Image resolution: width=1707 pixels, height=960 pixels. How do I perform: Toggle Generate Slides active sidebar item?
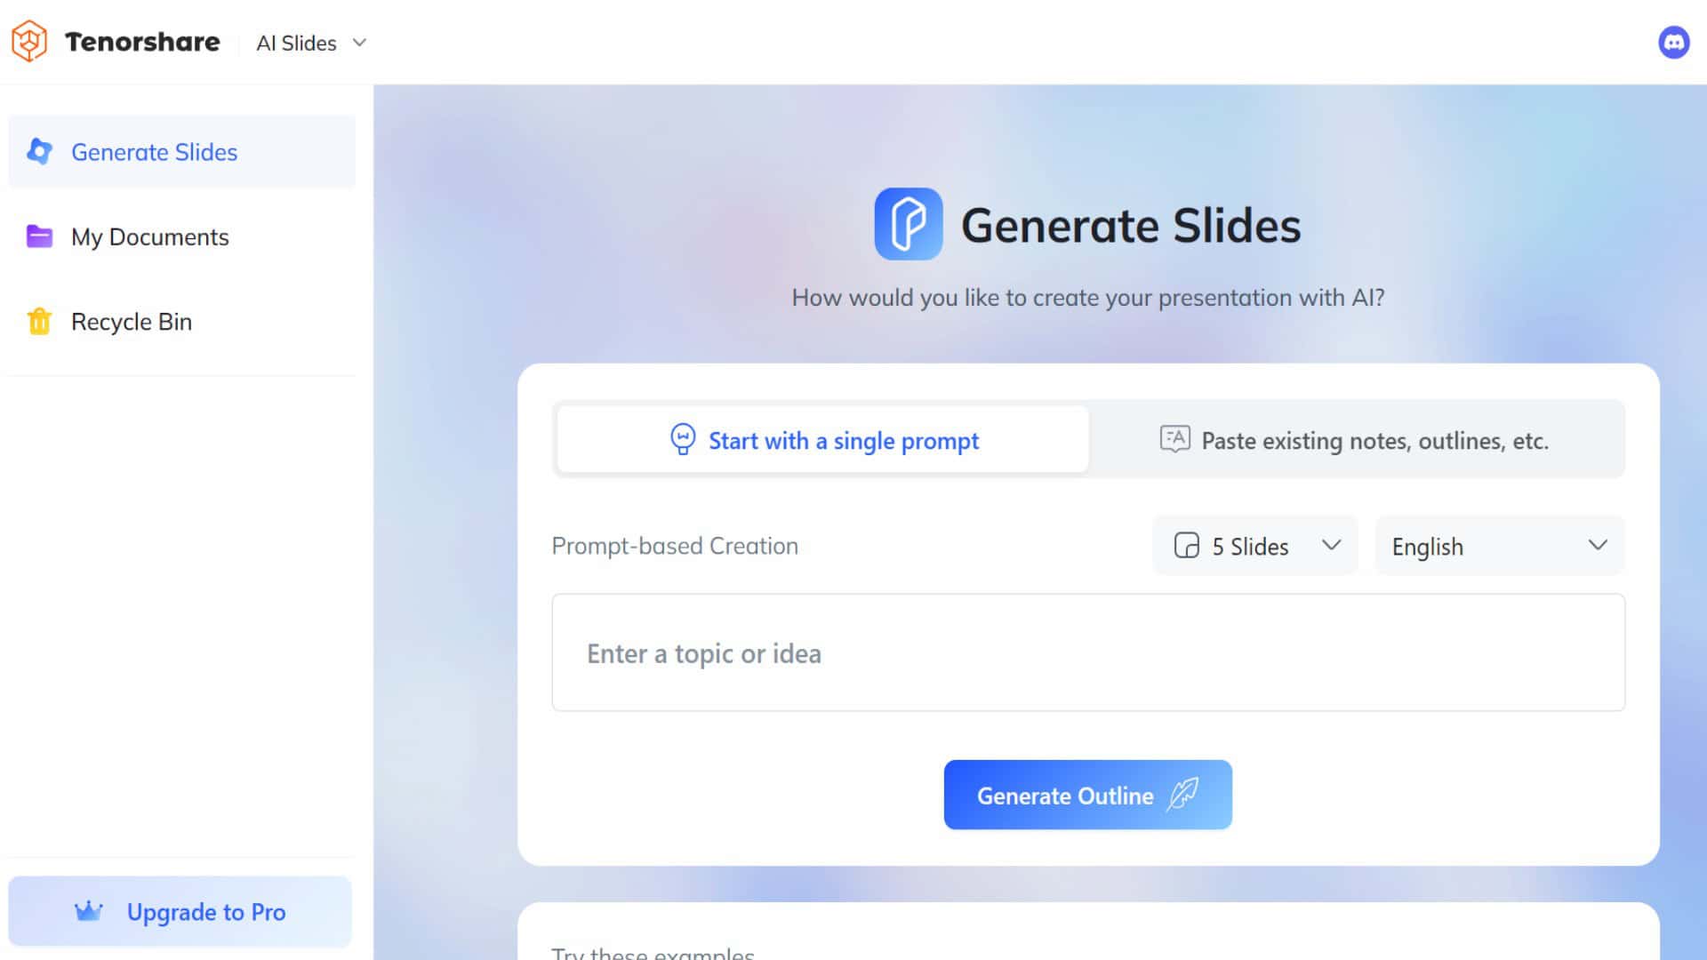pyautogui.click(x=183, y=151)
